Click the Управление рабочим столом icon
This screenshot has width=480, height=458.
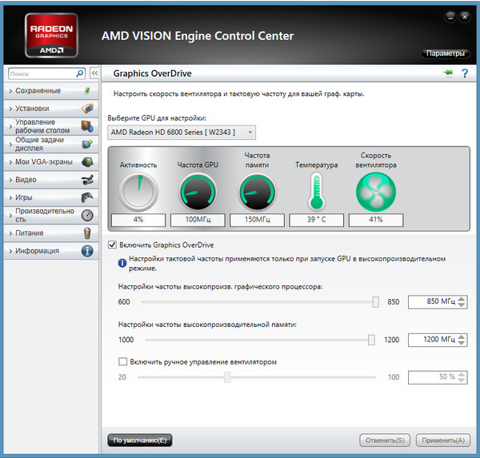click(87, 126)
